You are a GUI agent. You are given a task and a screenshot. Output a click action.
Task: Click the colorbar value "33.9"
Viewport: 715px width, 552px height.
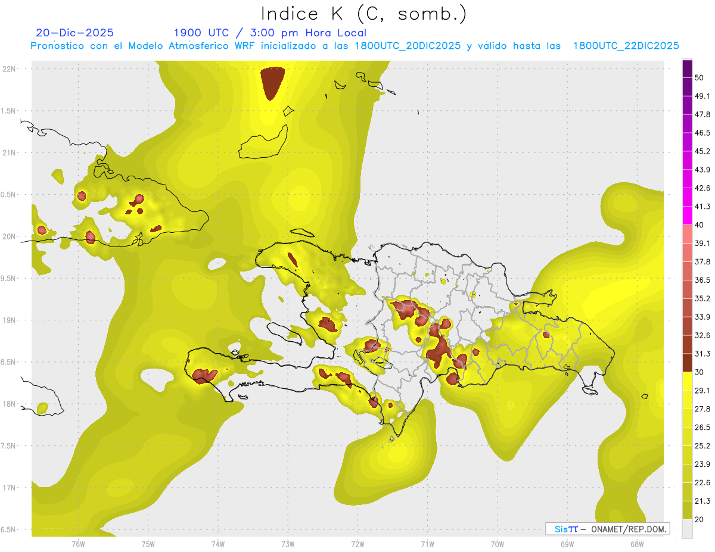702,317
